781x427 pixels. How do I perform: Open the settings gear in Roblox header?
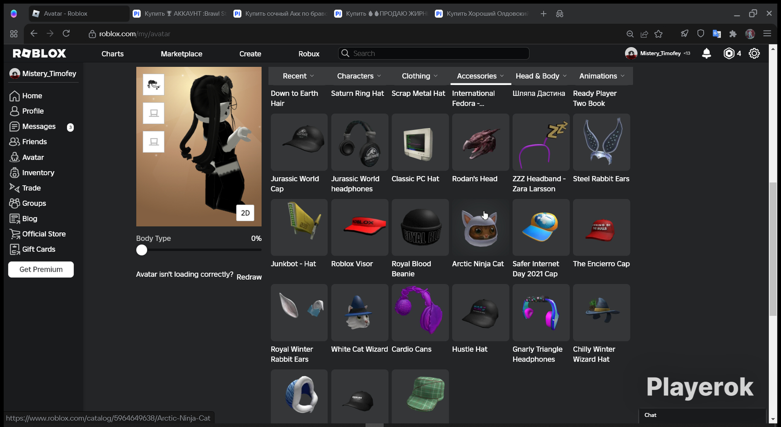(755, 53)
